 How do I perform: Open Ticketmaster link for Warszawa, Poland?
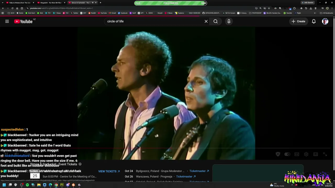pos(186,177)
